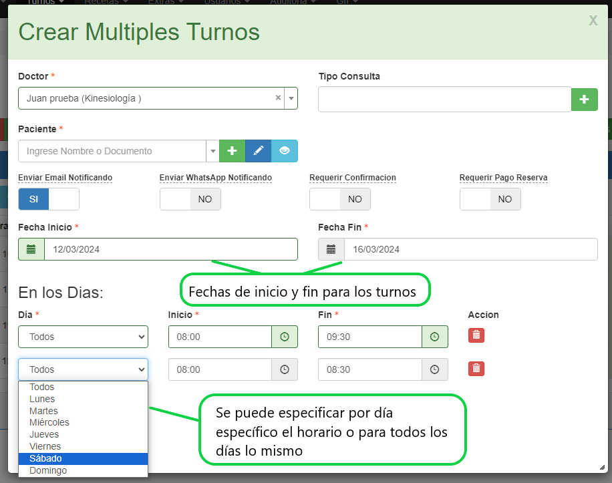The height and width of the screenshot is (483, 612).
Task: Open the Fecha Inicio calendar icon
Action: 31,249
